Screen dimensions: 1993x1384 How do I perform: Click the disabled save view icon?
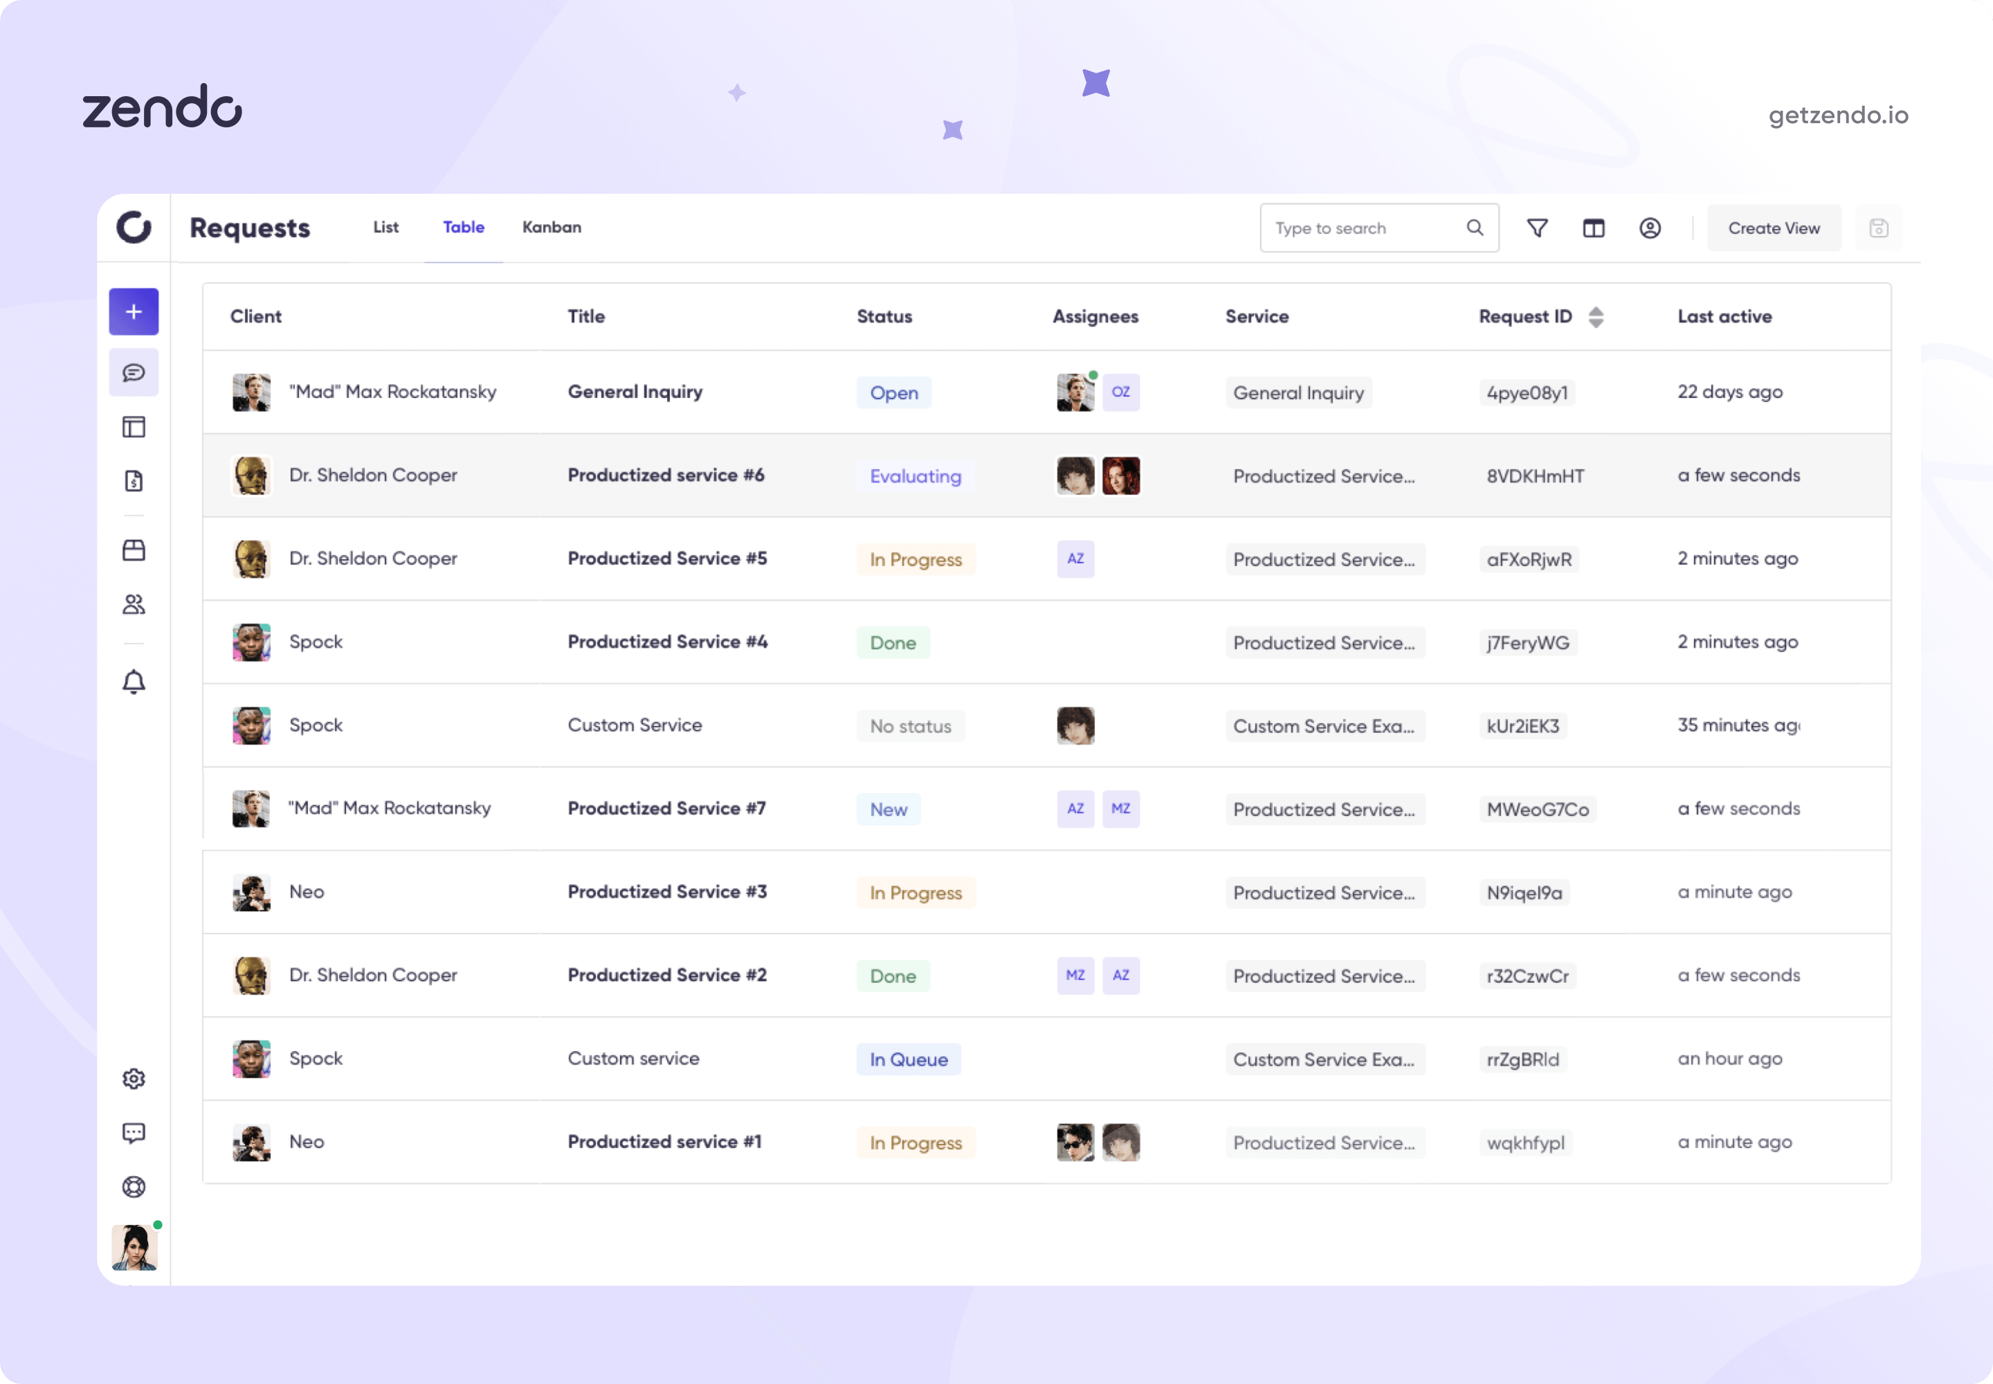1879,228
